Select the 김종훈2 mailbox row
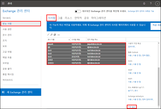The image size is (161, 109). pos(86,63)
